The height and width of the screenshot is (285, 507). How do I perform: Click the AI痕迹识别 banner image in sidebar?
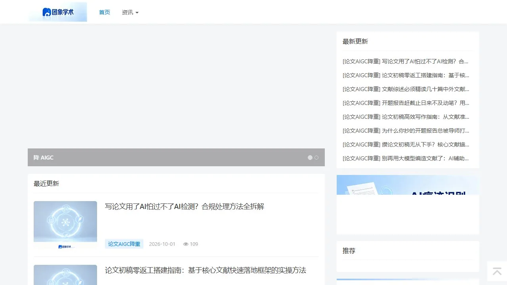click(x=408, y=185)
